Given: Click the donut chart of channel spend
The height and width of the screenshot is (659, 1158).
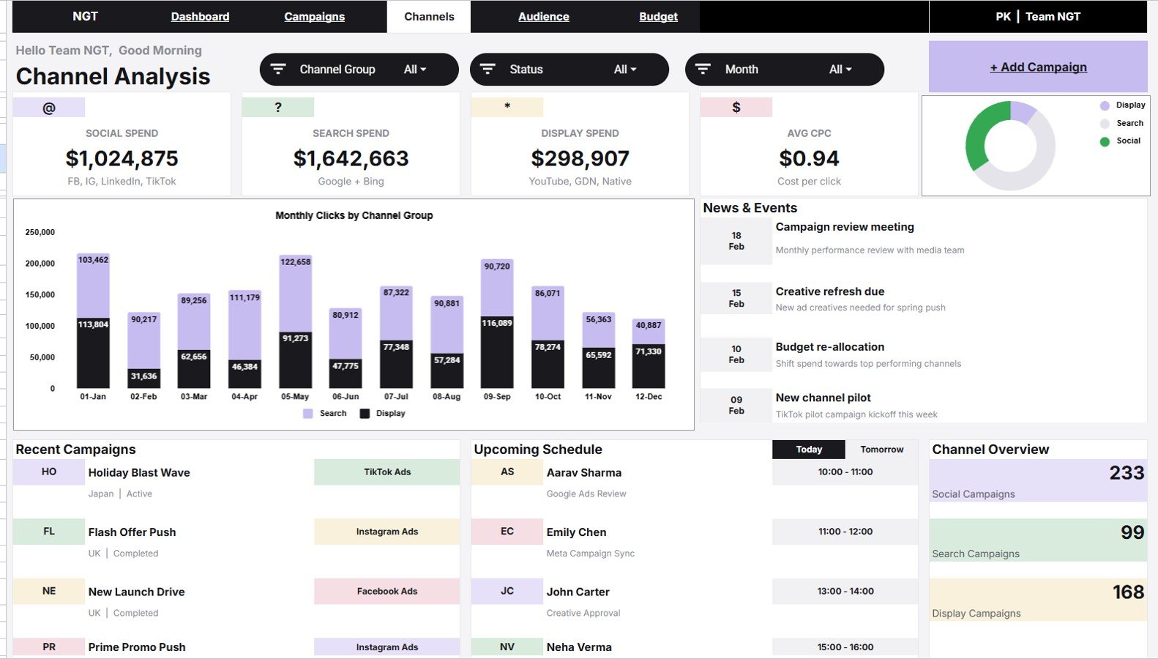Looking at the screenshot, I should coord(1010,146).
